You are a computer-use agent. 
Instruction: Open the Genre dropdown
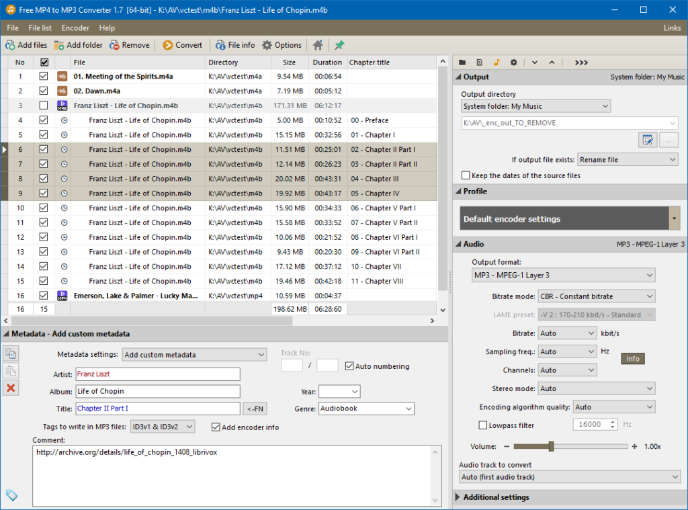pos(366,409)
